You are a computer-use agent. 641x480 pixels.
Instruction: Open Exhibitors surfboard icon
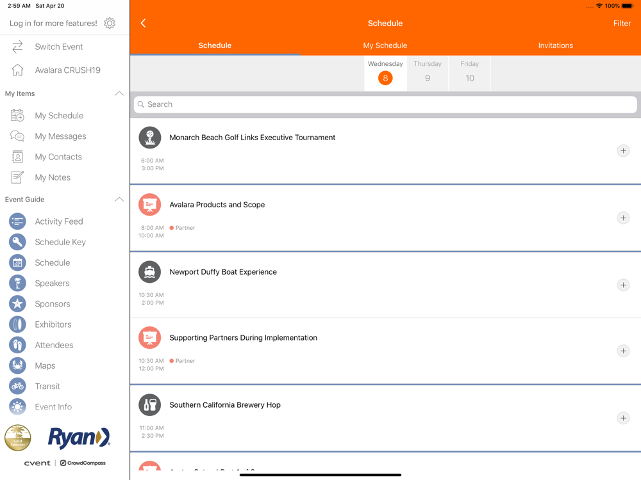click(x=17, y=324)
